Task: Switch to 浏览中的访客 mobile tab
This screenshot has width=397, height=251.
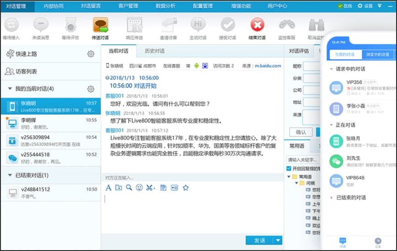Action: click(x=377, y=54)
